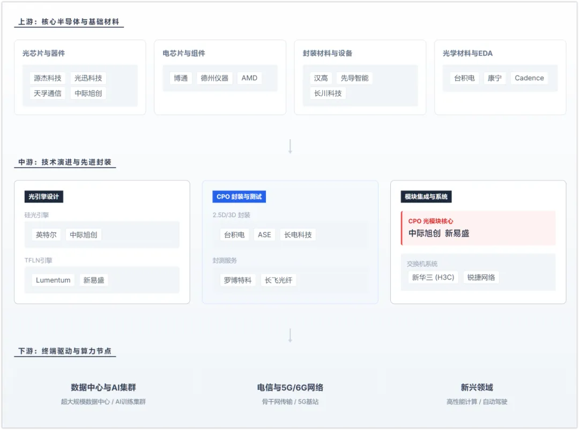579x430 pixels.
Task: Select the 光学材料与EDA card title
Action: coord(468,54)
